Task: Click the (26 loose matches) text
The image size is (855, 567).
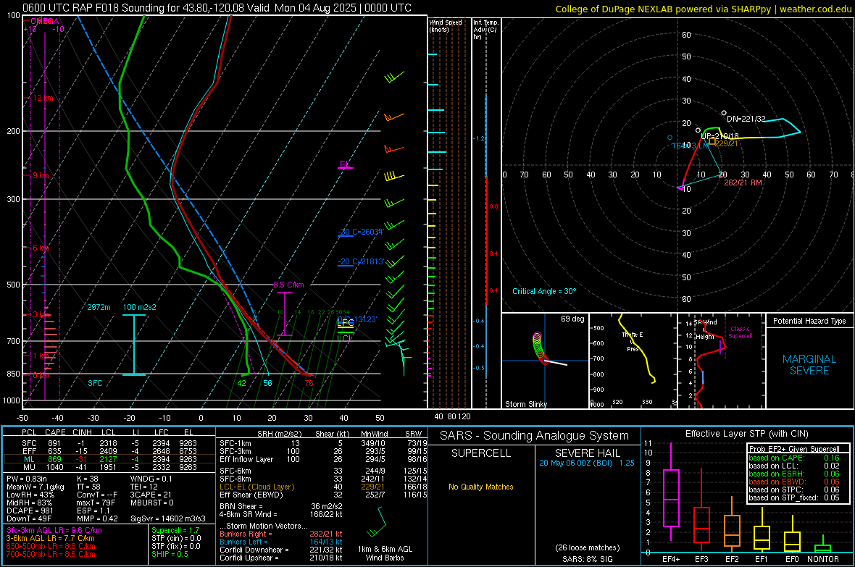Action: point(587,548)
